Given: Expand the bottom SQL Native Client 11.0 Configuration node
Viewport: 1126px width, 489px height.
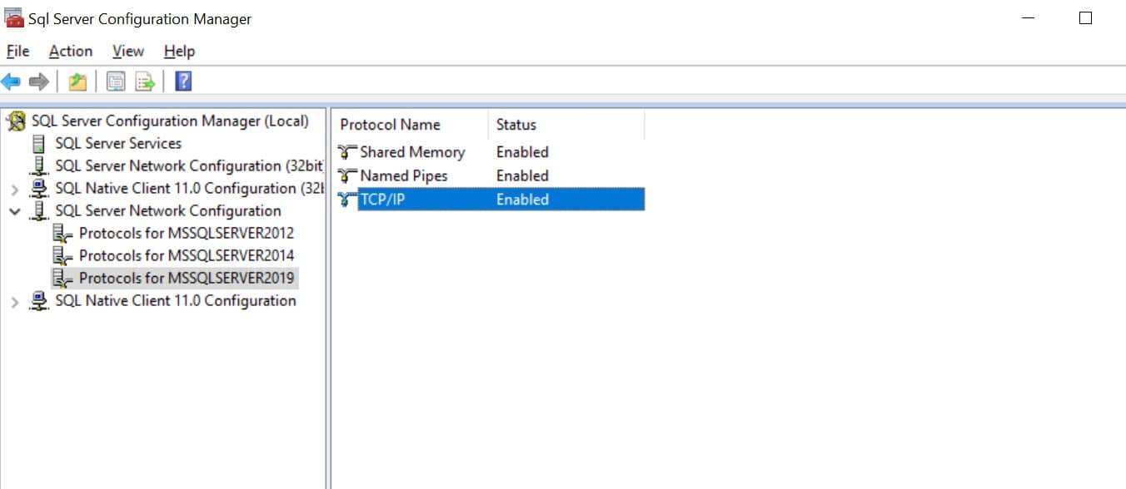Looking at the screenshot, I should [14, 302].
